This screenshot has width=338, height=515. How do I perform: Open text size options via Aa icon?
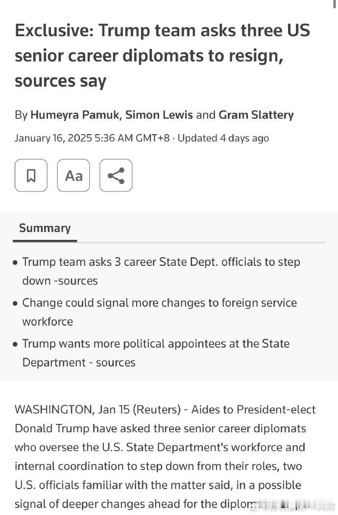pos(73,175)
